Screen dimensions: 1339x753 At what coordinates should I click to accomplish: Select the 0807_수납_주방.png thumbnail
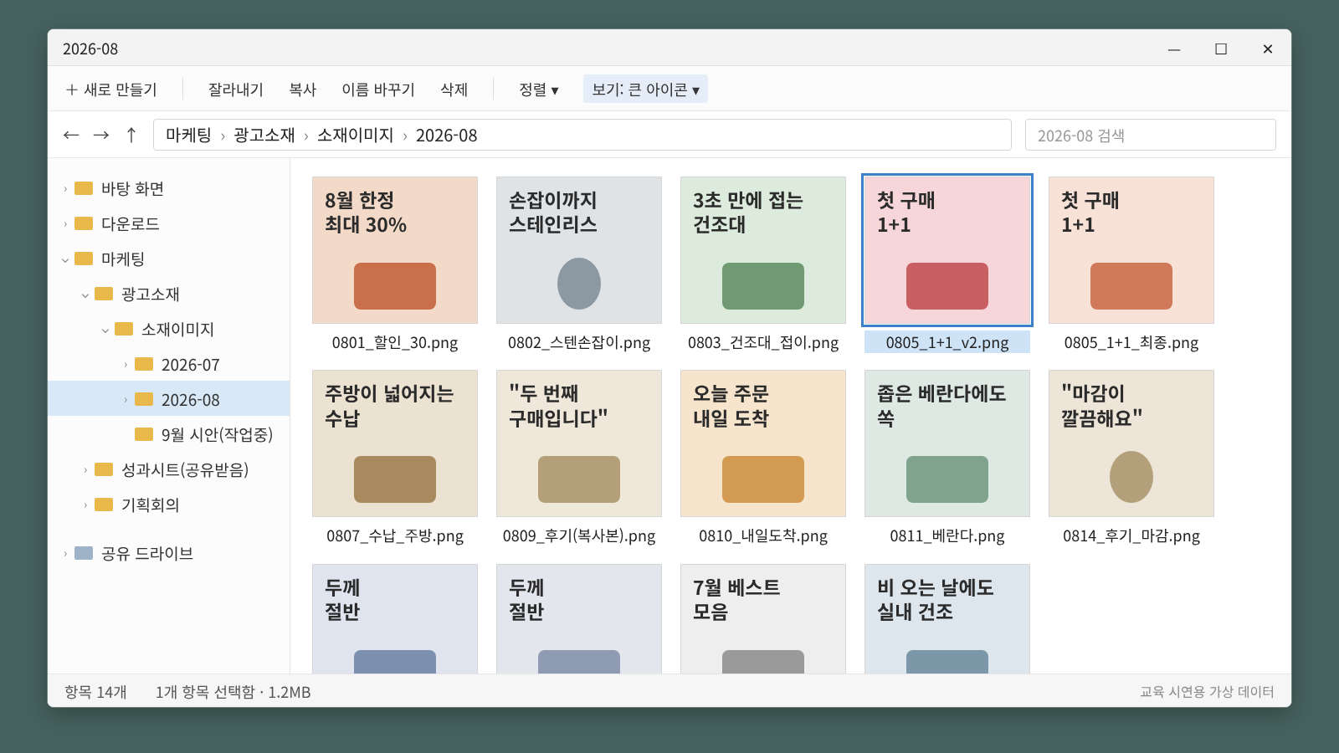point(395,443)
